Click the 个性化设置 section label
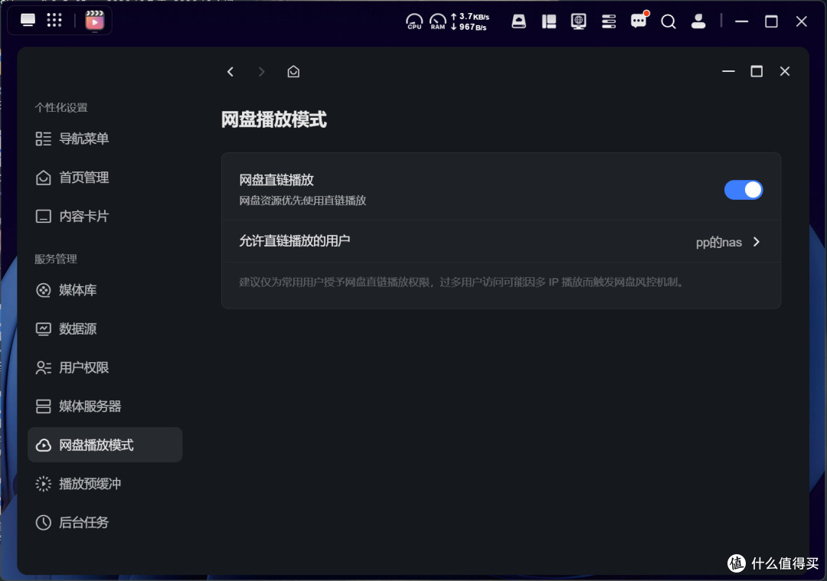The height and width of the screenshot is (581, 827). pos(61,108)
